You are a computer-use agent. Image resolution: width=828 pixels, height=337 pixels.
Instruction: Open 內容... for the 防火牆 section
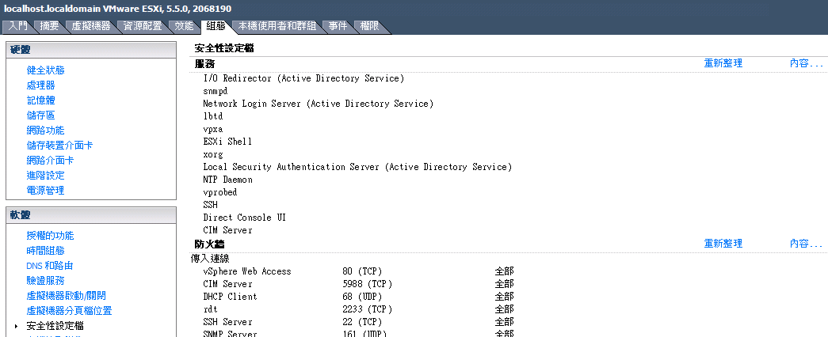click(x=807, y=244)
